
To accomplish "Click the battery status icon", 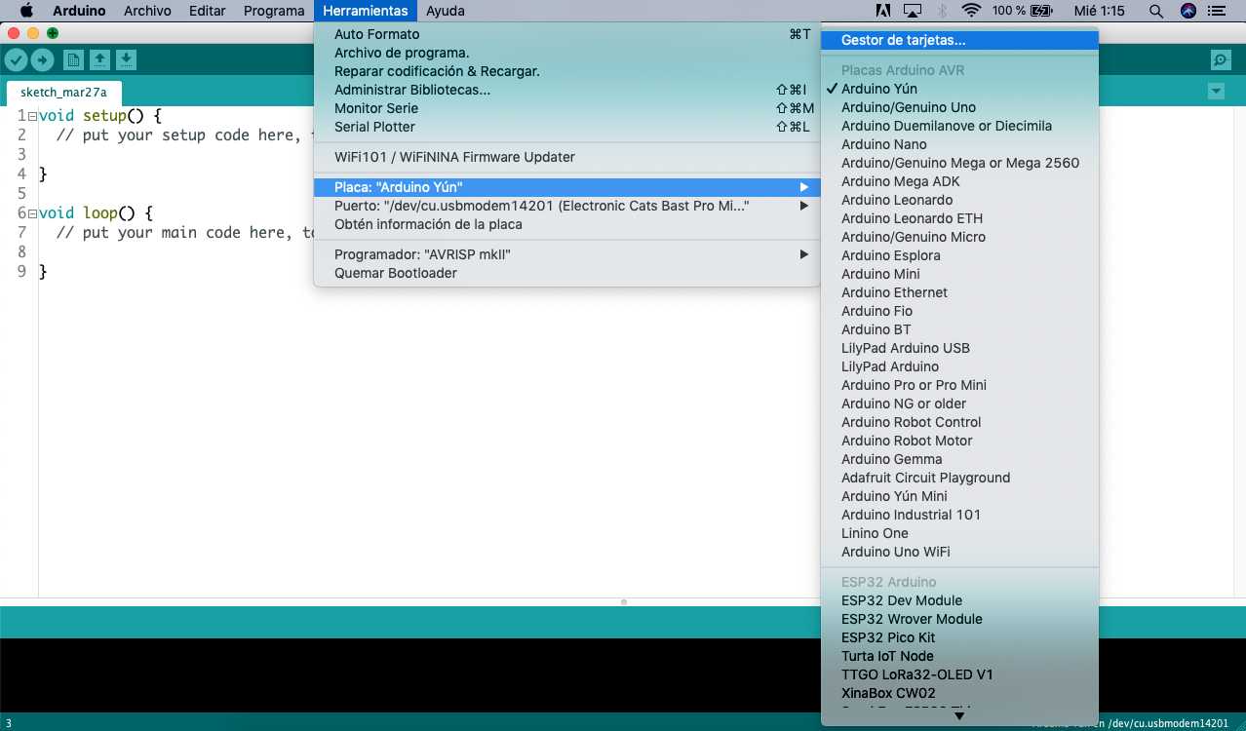I will click(x=1041, y=11).
